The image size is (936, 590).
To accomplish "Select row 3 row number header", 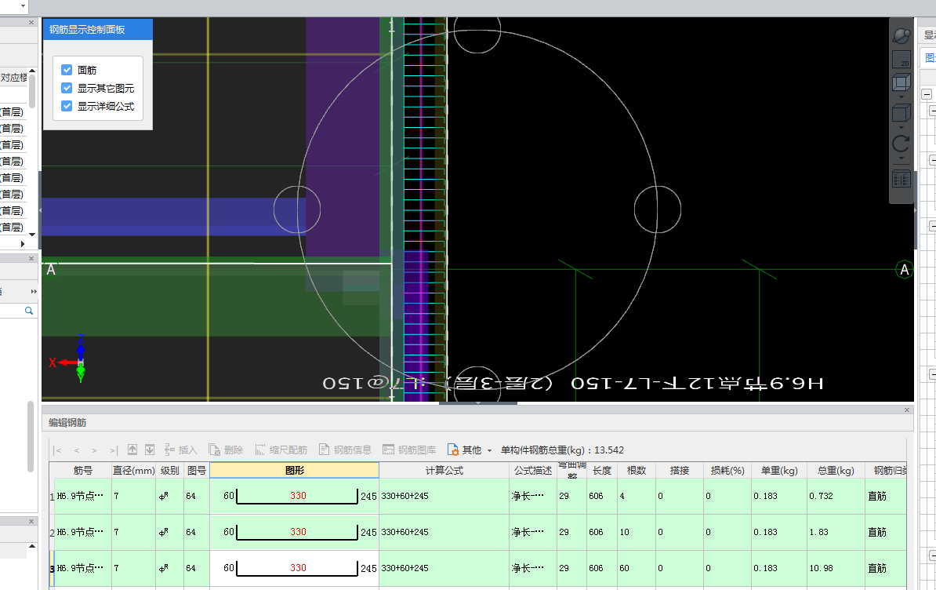I will pos(52,569).
